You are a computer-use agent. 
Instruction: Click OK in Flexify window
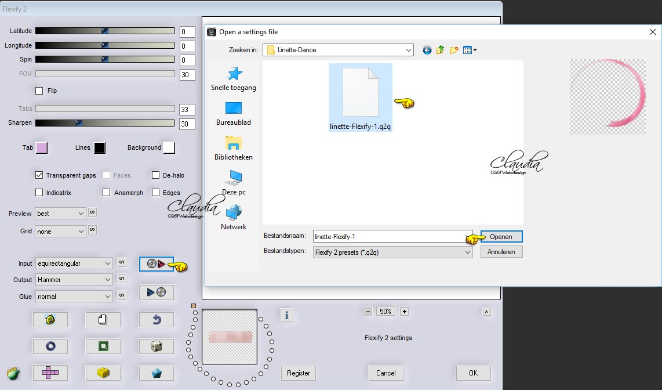pos(473,373)
